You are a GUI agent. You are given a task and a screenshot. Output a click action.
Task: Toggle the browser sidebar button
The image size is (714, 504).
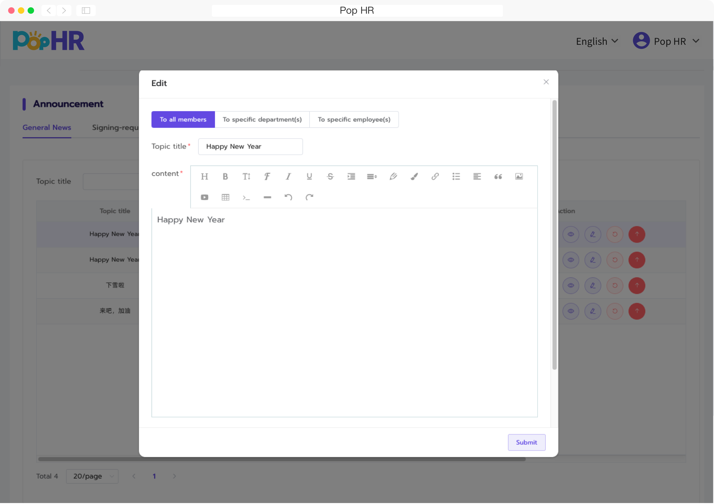[86, 10]
